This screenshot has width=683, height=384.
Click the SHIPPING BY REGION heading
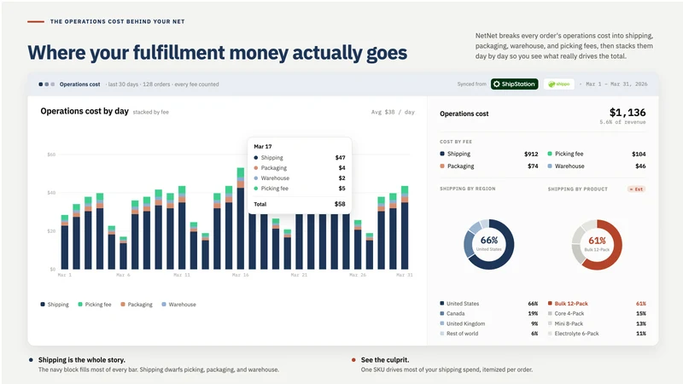[x=467, y=189]
